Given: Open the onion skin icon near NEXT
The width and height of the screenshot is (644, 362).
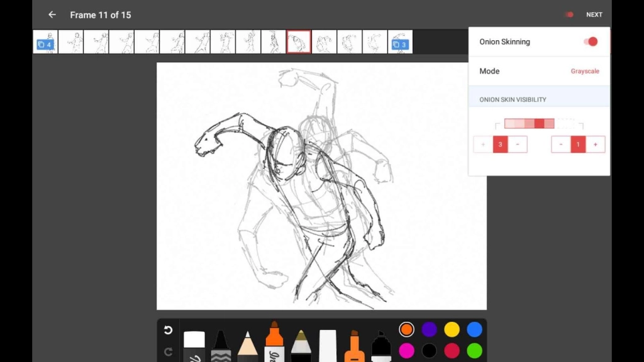Looking at the screenshot, I should (569, 14).
